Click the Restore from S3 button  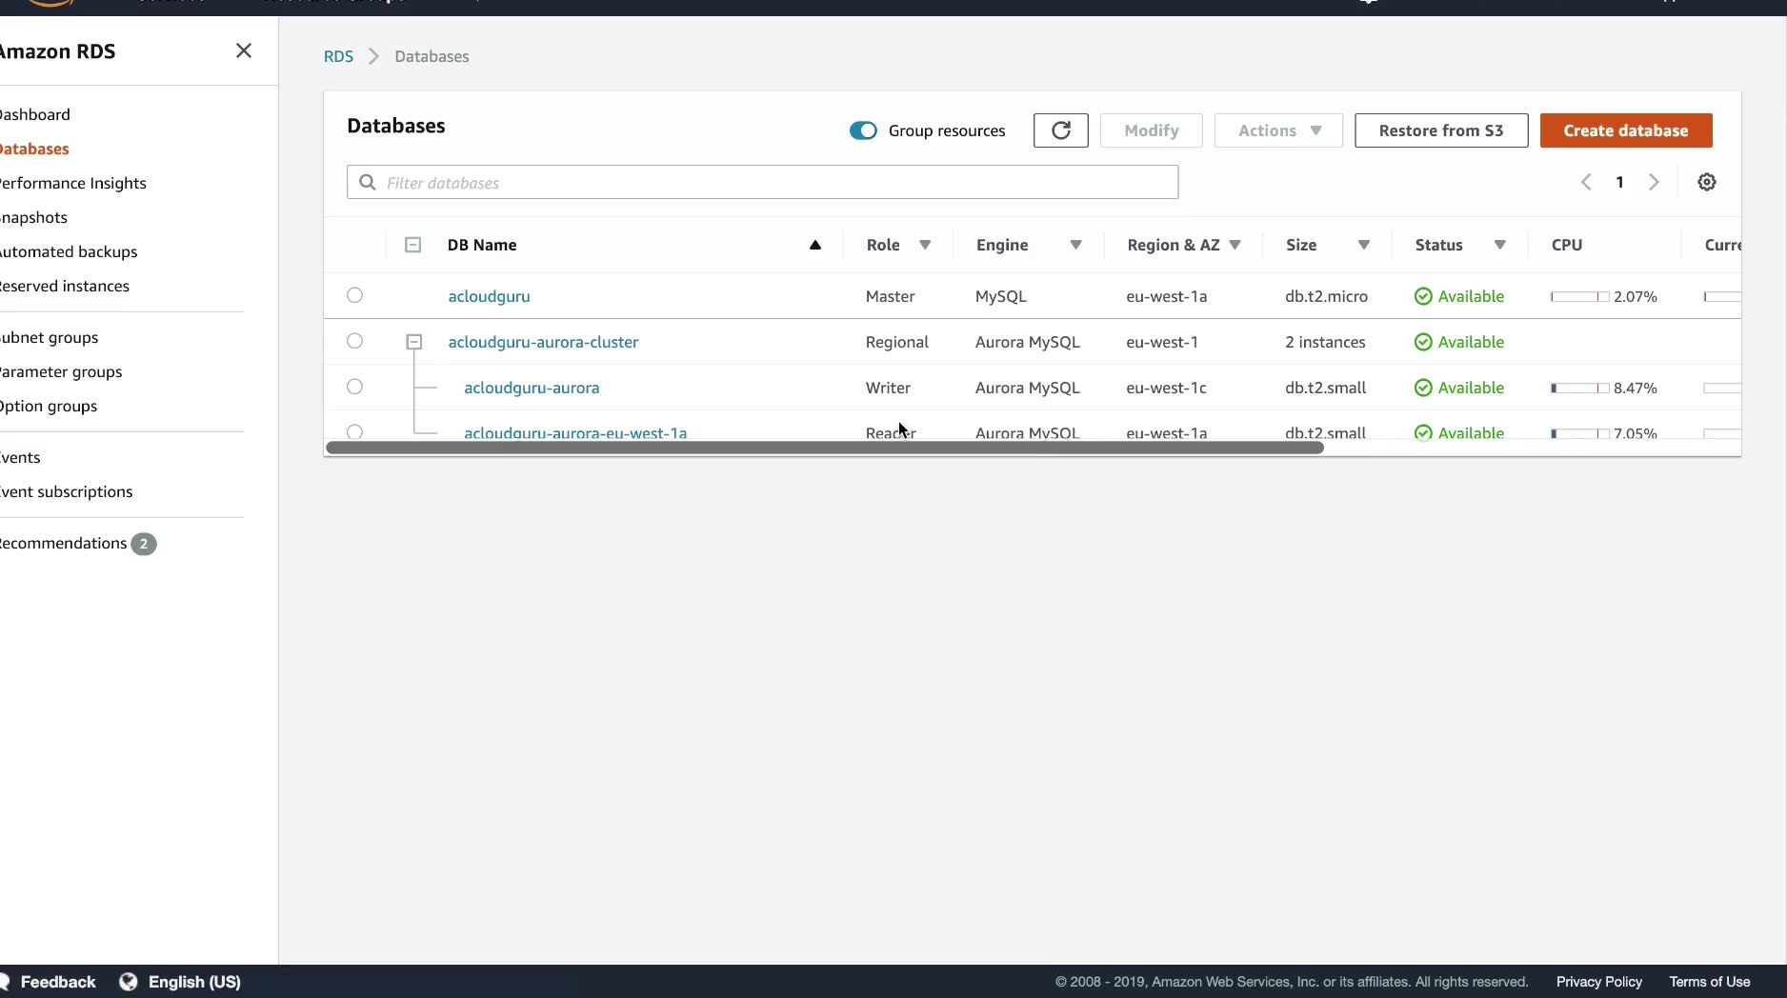coord(1441,130)
